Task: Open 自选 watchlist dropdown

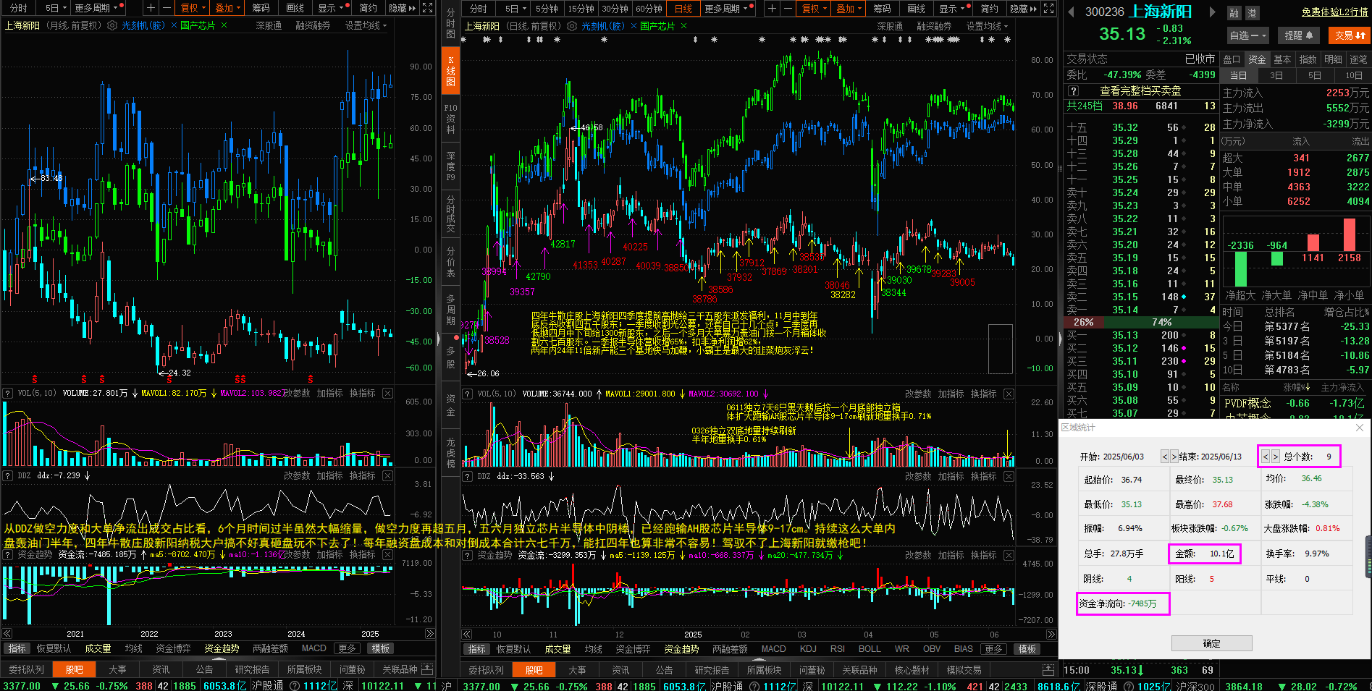Action: pyautogui.click(x=1248, y=35)
